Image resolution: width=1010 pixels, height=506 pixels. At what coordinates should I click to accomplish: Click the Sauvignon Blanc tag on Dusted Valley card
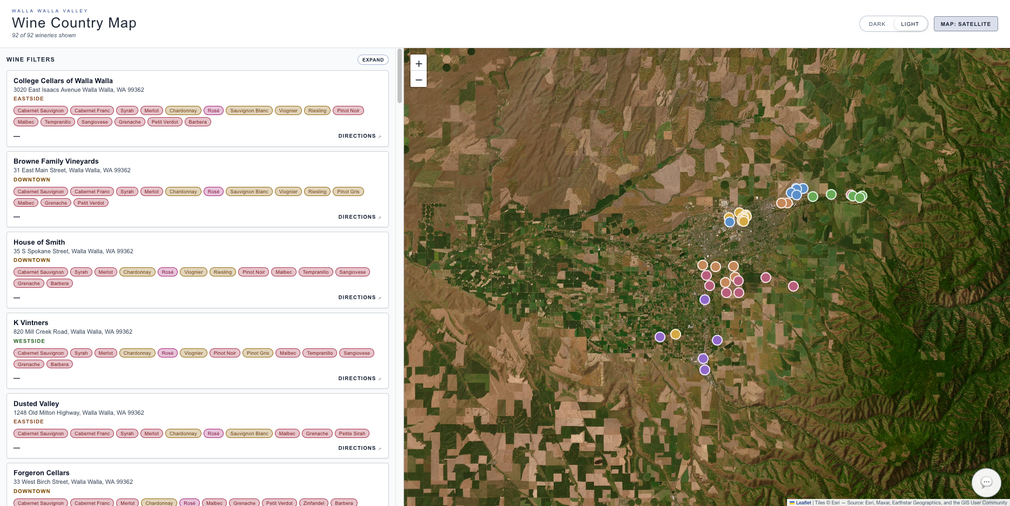tap(249, 434)
